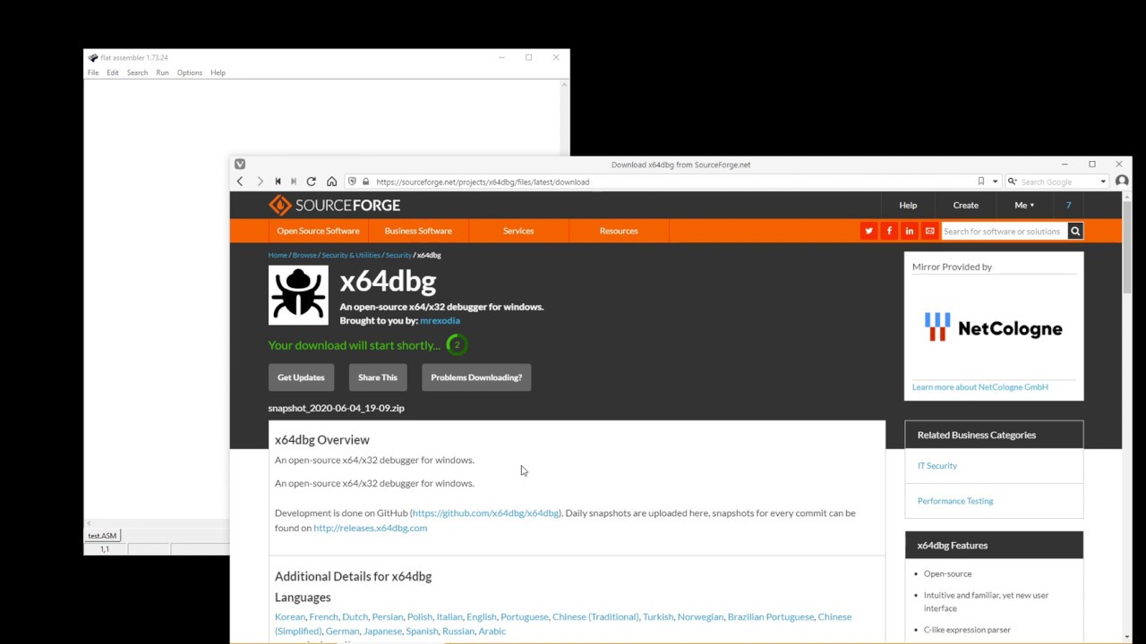Click the SourceForge logo
Viewport: 1146px width, 644px height.
334,206
